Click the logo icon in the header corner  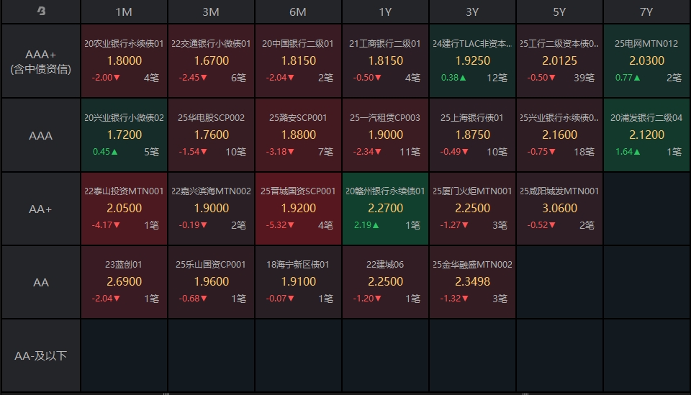coord(41,11)
